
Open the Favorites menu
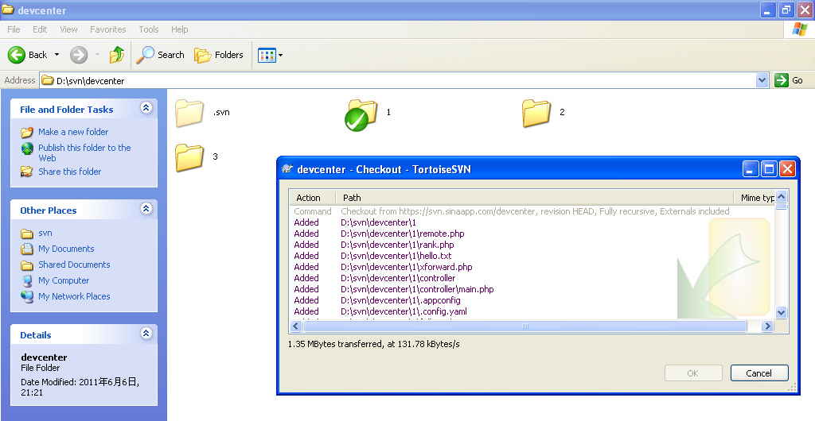(x=107, y=29)
